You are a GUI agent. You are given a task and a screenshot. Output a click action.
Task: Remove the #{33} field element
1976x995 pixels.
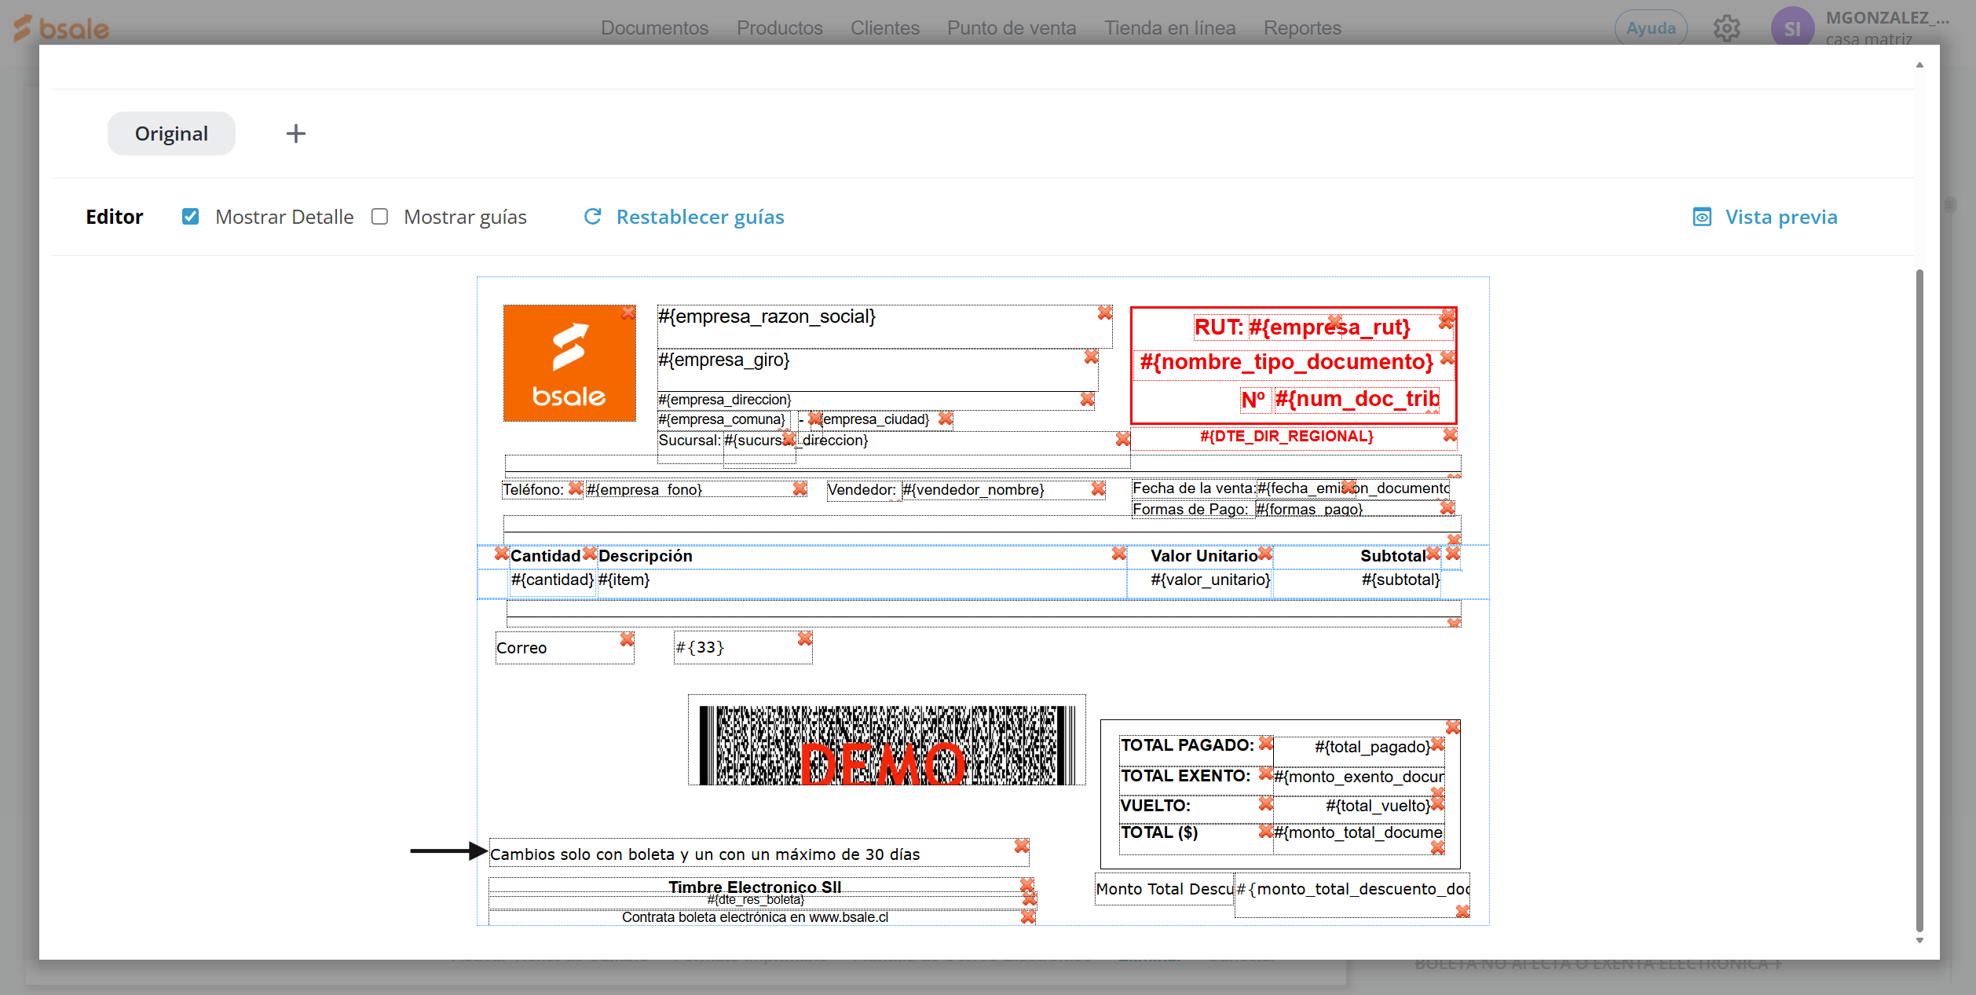pyautogui.click(x=804, y=638)
